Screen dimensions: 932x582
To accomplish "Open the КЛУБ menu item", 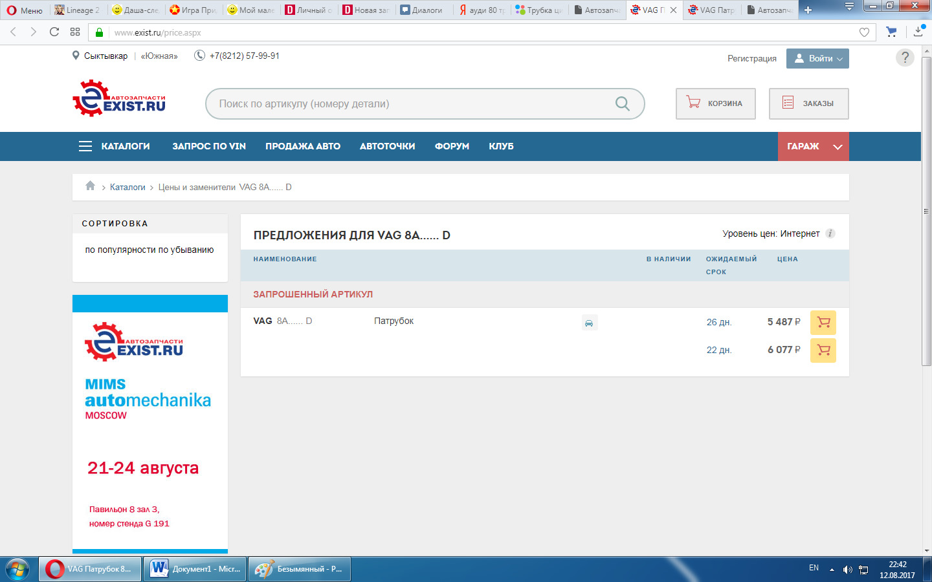I will click(x=501, y=146).
